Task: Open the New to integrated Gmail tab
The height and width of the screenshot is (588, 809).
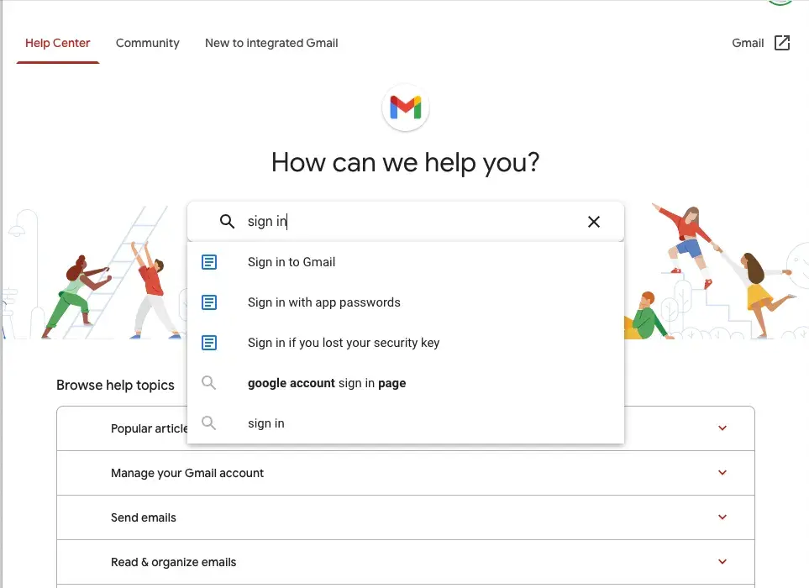Action: click(271, 43)
